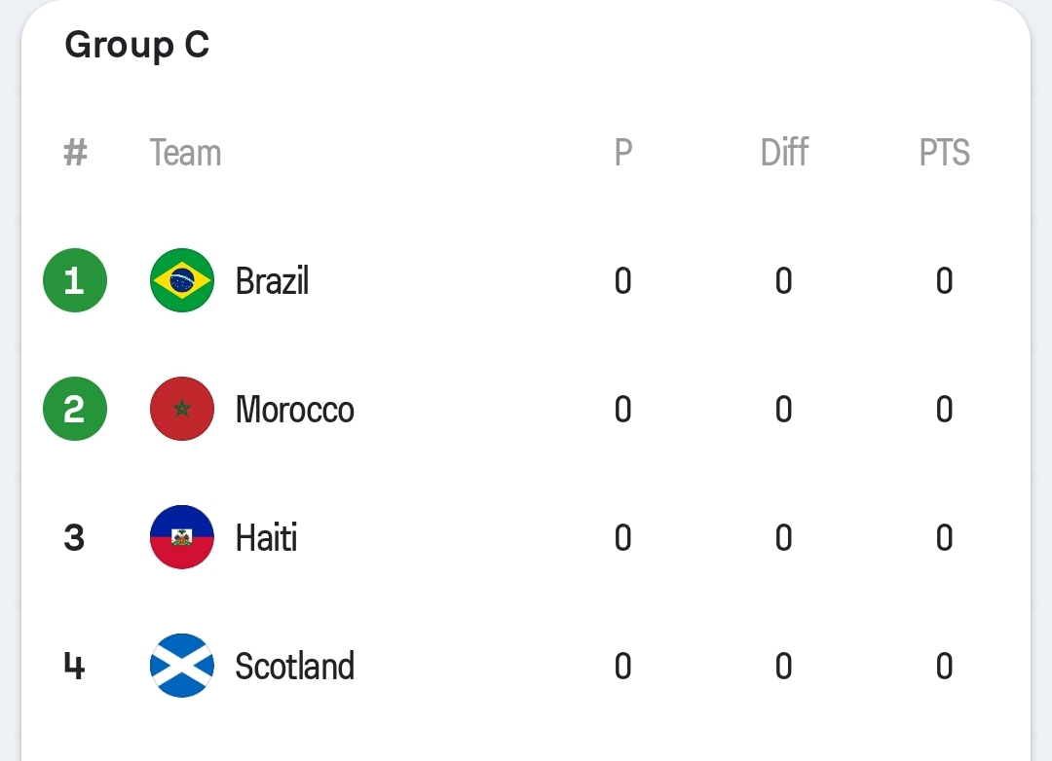
Task: Click the Morocco flag icon
Action: click(182, 409)
